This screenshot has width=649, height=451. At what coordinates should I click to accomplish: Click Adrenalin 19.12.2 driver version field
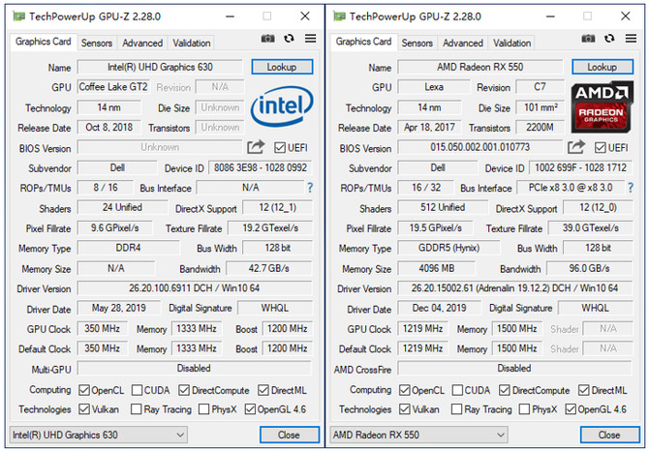(515, 288)
